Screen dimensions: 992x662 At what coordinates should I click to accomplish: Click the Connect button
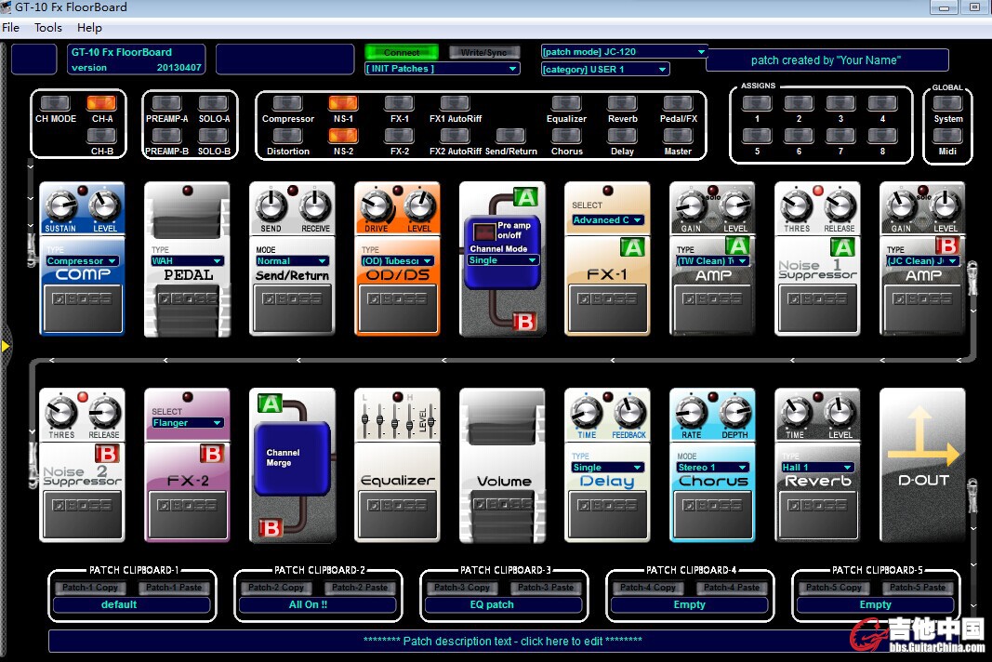[x=401, y=52]
